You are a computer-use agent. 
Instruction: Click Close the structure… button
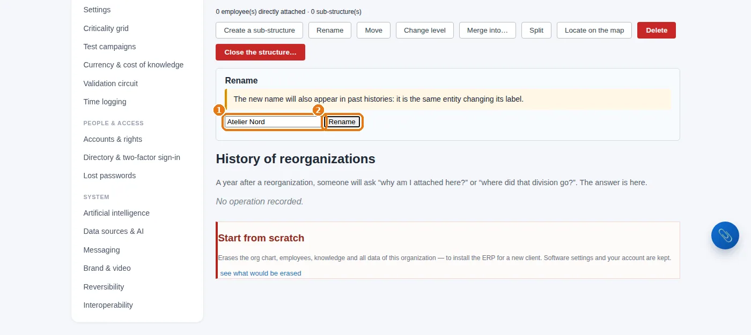coord(260,52)
